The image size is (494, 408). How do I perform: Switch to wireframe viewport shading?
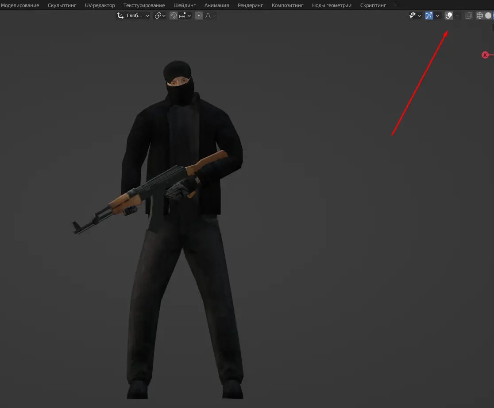(479, 16)
